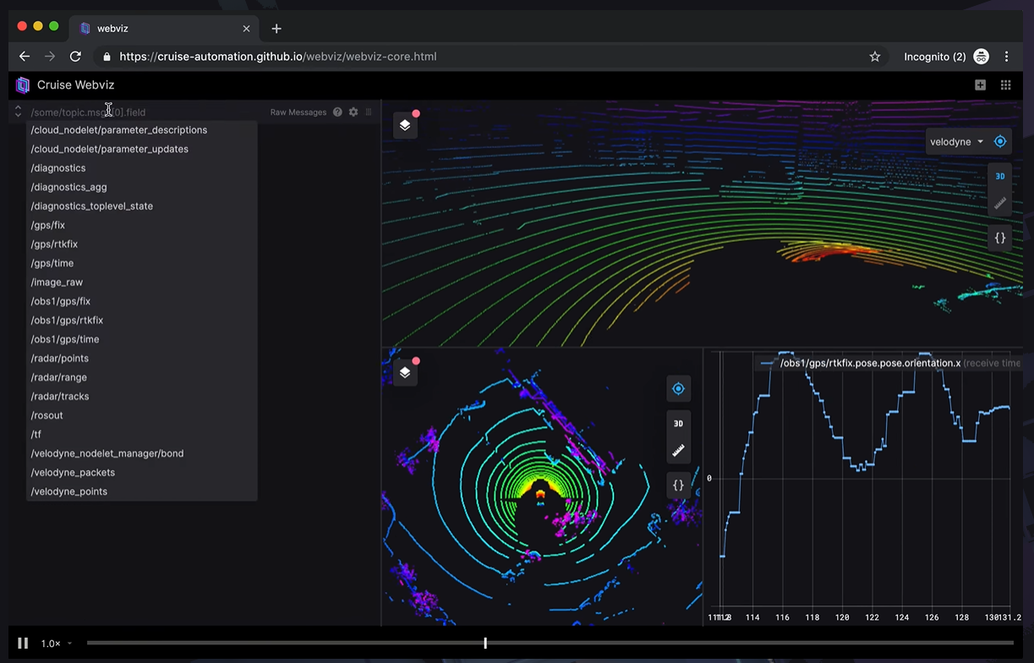1034x663 pixels.
Task: Click the follow target icon in the lower 3D panel
Action: tap(678, 389)
